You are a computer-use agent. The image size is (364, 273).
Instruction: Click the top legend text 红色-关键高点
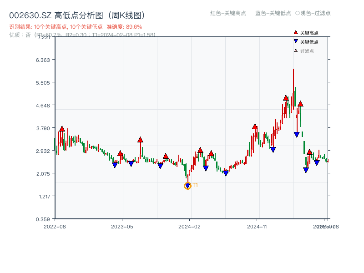[228, 13]
